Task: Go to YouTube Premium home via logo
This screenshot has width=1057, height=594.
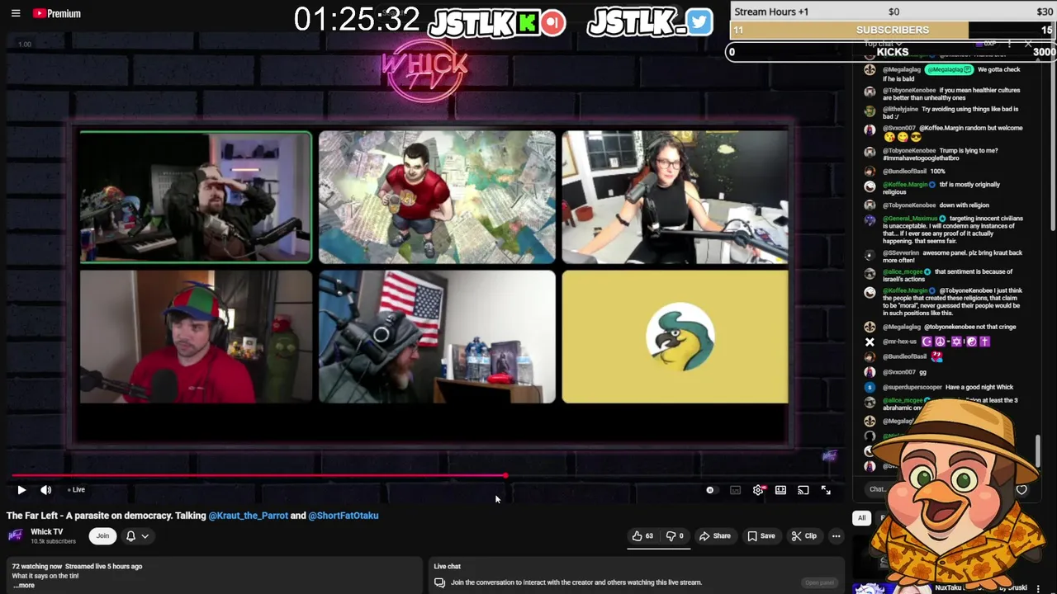Action: click(57, 13)
